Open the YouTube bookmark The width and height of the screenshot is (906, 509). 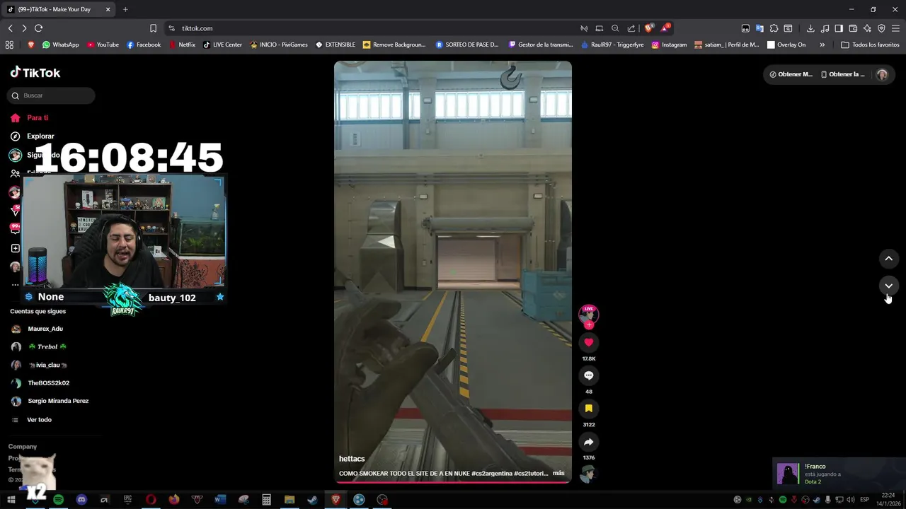pyautogui.click(x=103, y=45)
